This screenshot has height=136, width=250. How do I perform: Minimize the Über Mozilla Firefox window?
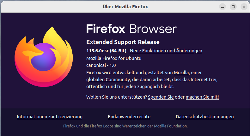[x=223, y=6]
